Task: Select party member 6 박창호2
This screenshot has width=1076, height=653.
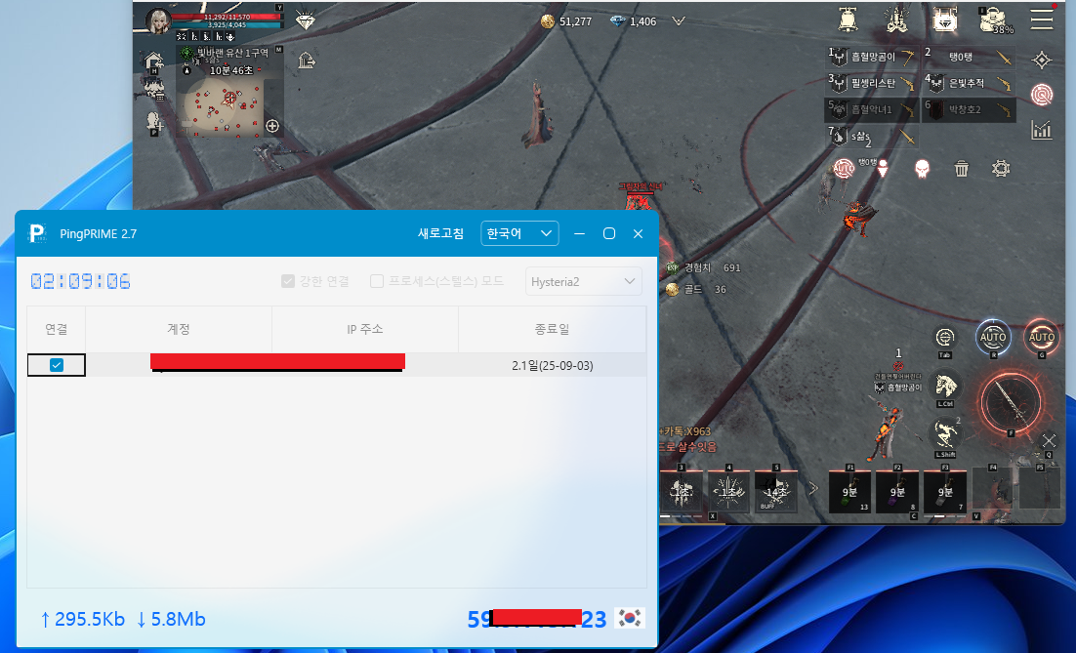Action: 969,109
